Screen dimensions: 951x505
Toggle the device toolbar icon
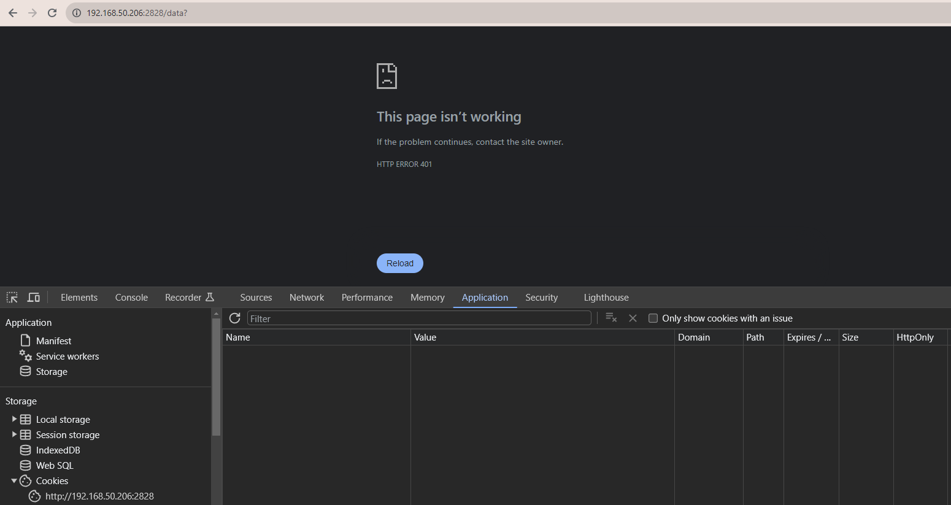tap(34, 298)
